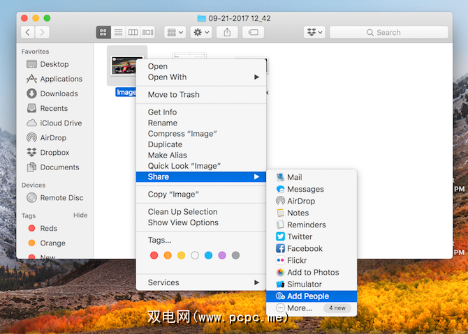Share to Flickr
The height and width of the screenshot is (334, 468).
point(312,260)
